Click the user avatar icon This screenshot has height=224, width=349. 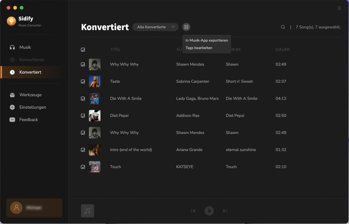point(16,208)
